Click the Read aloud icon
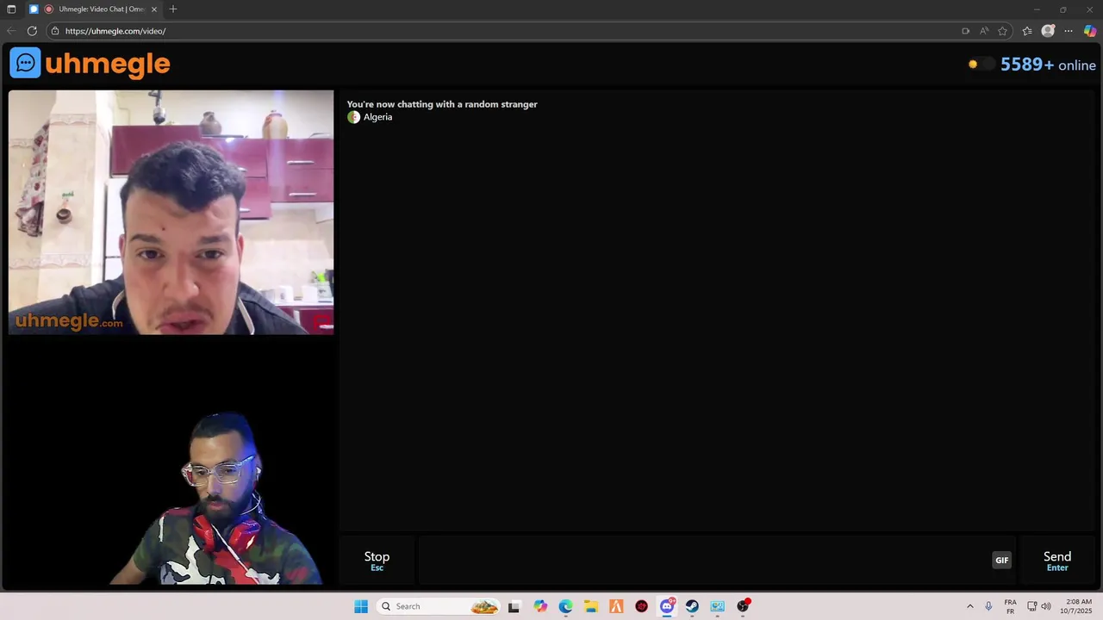 click(984, 31)
